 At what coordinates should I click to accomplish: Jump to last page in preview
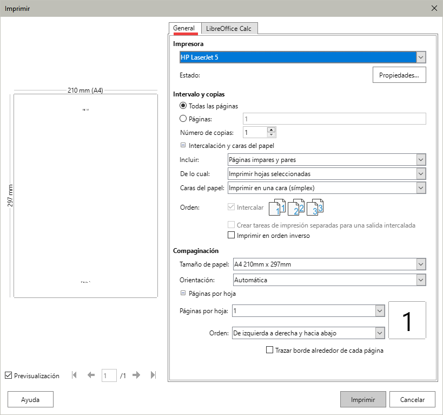coord(153,375)
